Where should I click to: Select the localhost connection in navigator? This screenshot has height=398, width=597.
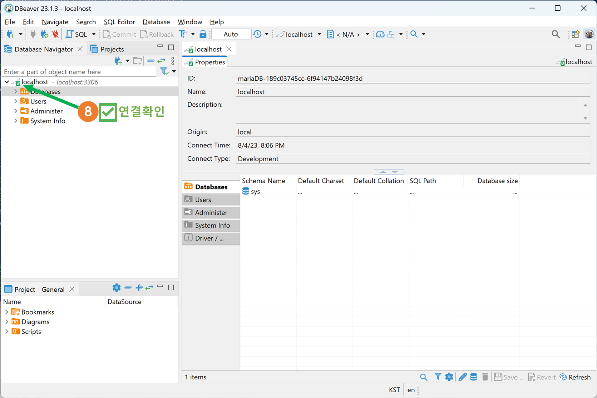(x=35, y=82)
